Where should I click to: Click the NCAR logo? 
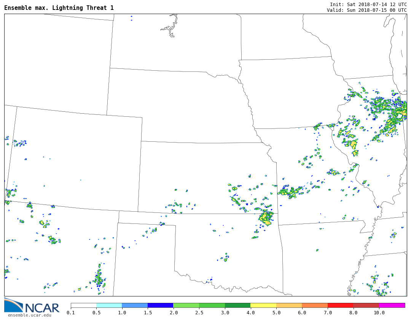[x=32, y=306]
